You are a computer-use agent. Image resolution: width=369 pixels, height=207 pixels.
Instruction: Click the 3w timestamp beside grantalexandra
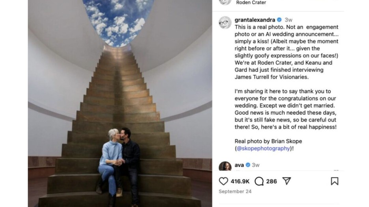tap(289, 20)
